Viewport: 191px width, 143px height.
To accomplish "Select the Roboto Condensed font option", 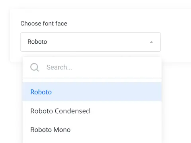I will (92, 111).
